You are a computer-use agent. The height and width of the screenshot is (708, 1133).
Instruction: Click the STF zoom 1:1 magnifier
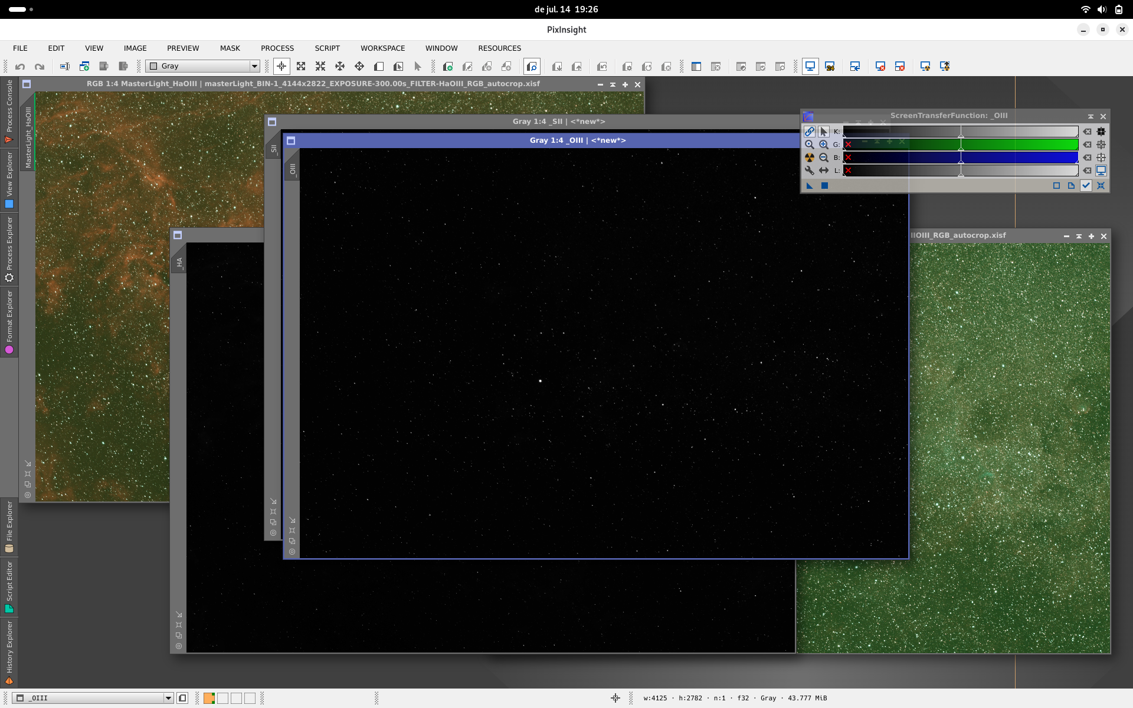click(x=809, y=145)
